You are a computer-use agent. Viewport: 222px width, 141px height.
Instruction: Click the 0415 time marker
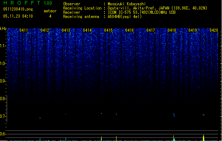(108, 30)
